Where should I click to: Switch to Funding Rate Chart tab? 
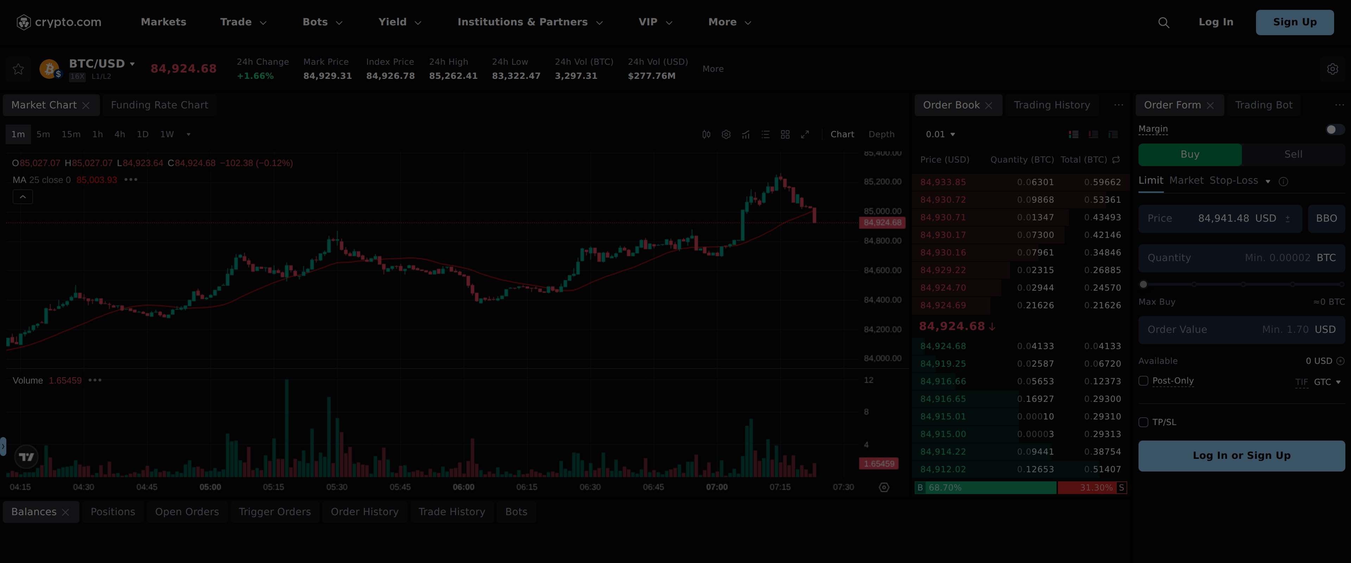click(x=159, y=106)
